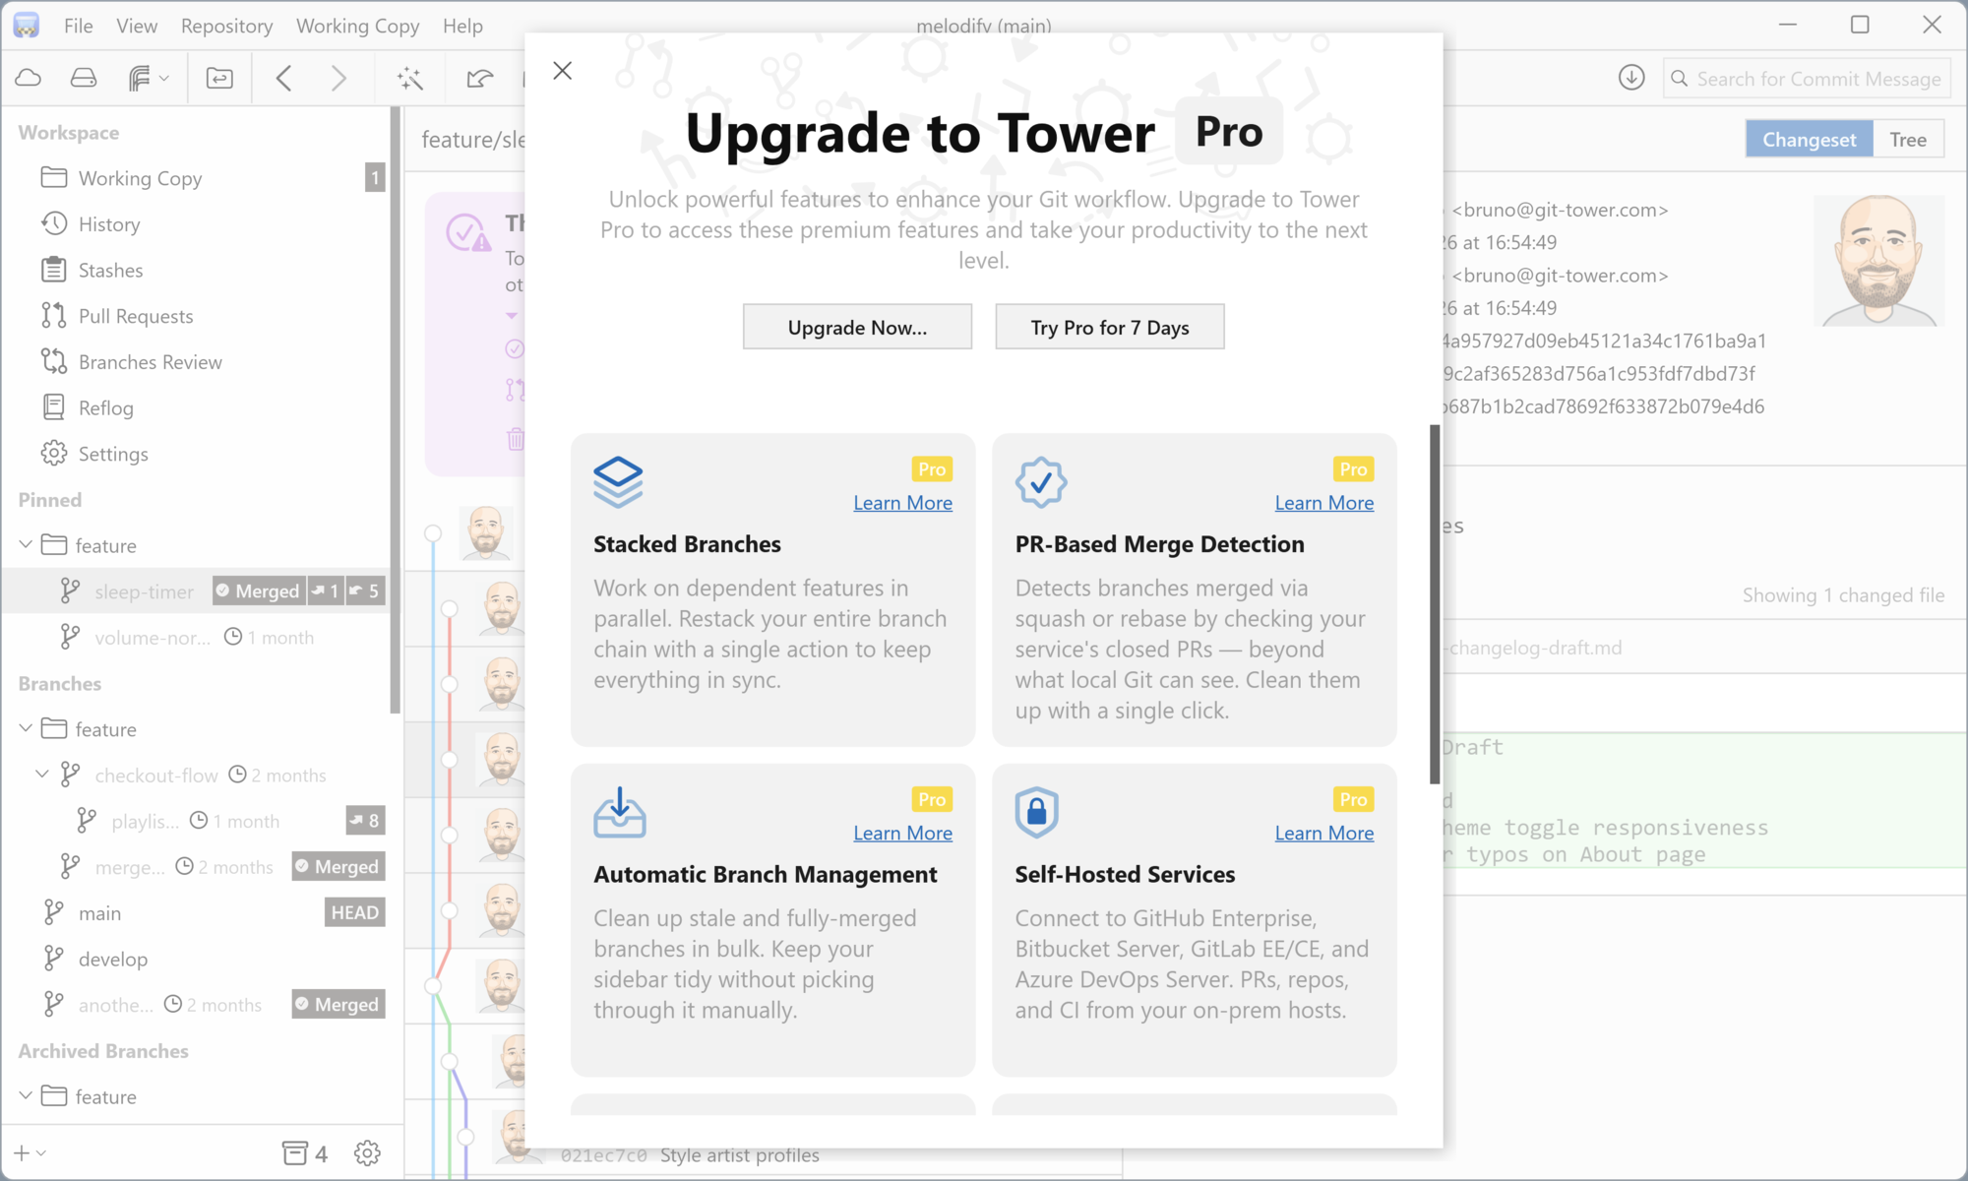Click the HEAD badge on main

[354, 912]
